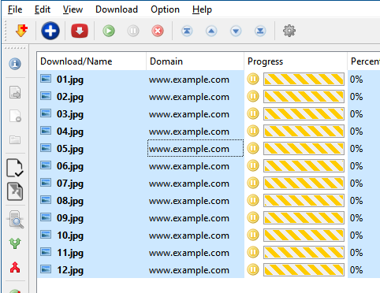
Task: Click the paused status icon for 01.jpg
Action: 253,79
